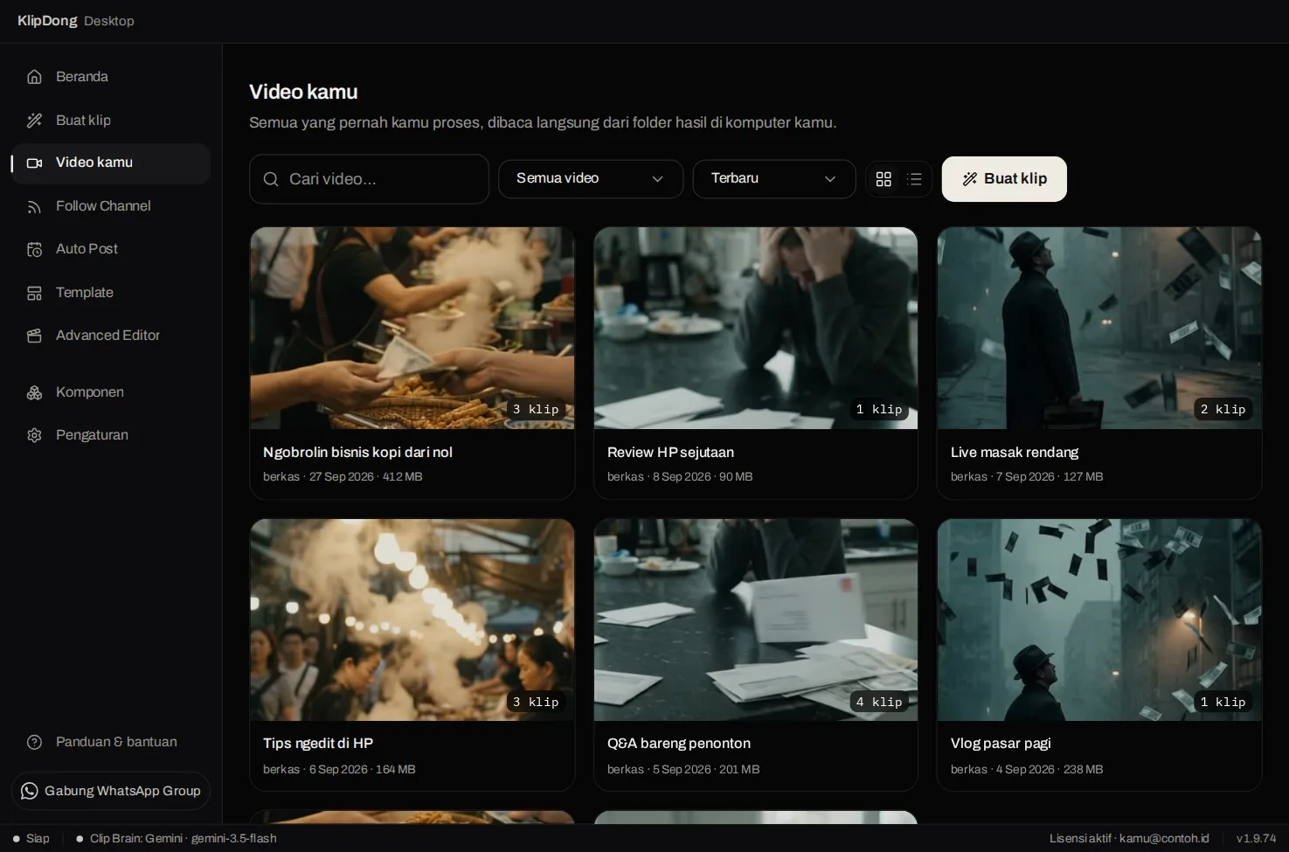Open the Review HP sejutaan video thumbnail
Screen dimensions: 1289x852
756,329
